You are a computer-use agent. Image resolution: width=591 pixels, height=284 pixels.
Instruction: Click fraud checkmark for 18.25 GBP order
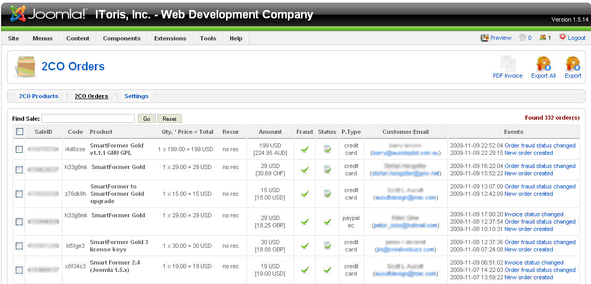click(x=305, y=222)
